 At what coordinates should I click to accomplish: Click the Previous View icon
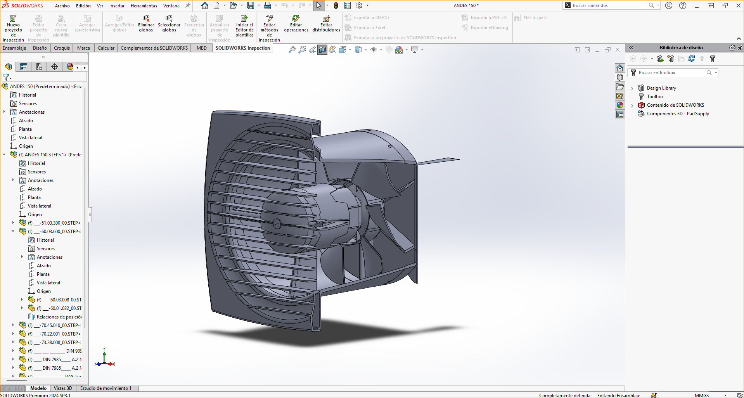point(312,50)
